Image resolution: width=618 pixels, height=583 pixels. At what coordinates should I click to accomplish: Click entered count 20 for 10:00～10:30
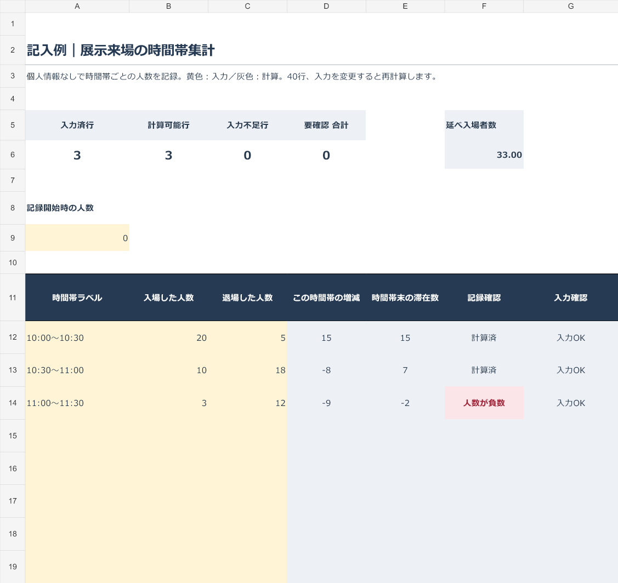point(169,338)
